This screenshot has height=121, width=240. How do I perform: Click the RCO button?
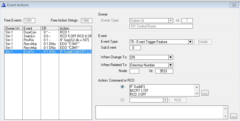(178, 100)
